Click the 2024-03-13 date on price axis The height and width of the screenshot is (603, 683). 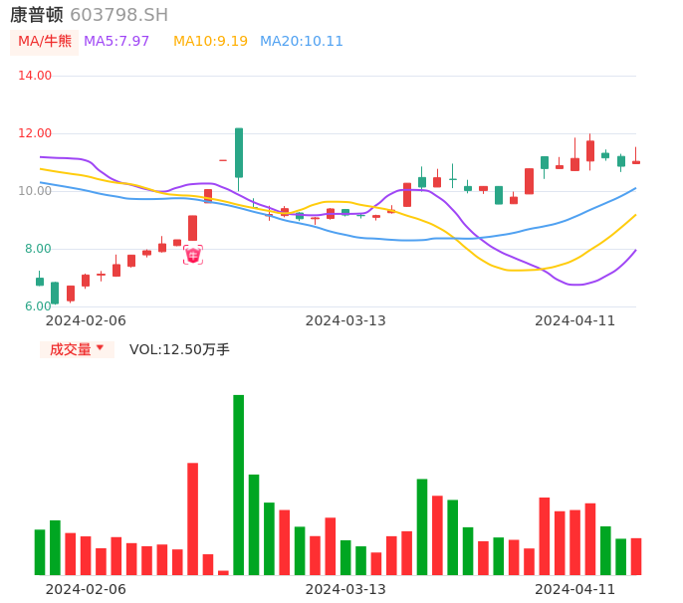pos(345,320)
